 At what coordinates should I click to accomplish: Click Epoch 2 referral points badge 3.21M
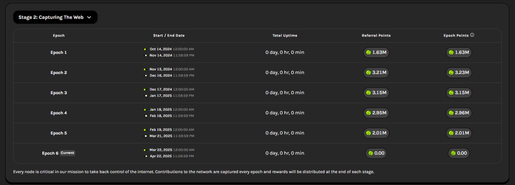tap(376, 72)
